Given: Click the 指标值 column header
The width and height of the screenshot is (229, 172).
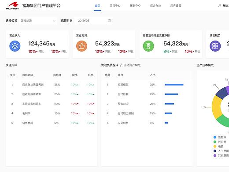Looking at the screenshot, I should click(x=57, y=75).
